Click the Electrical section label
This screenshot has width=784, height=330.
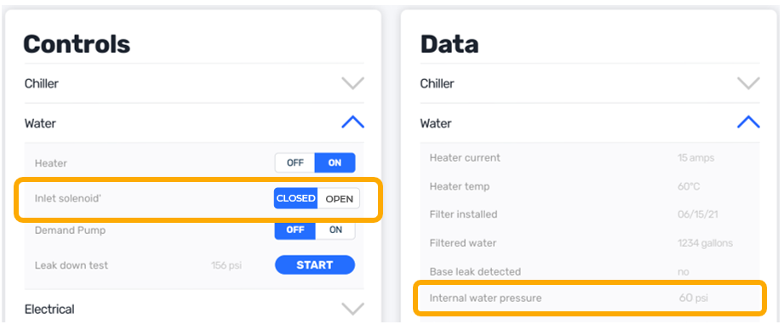(49, 309)
